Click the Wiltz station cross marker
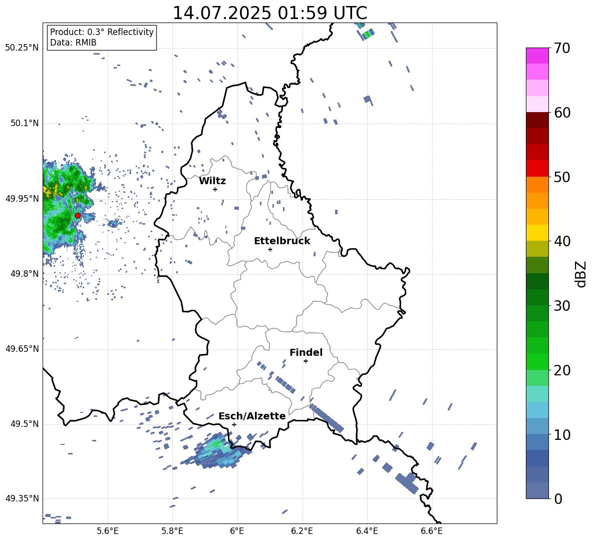Image resolution: width=593 pixels, height=541 pixels. point(215,189)
